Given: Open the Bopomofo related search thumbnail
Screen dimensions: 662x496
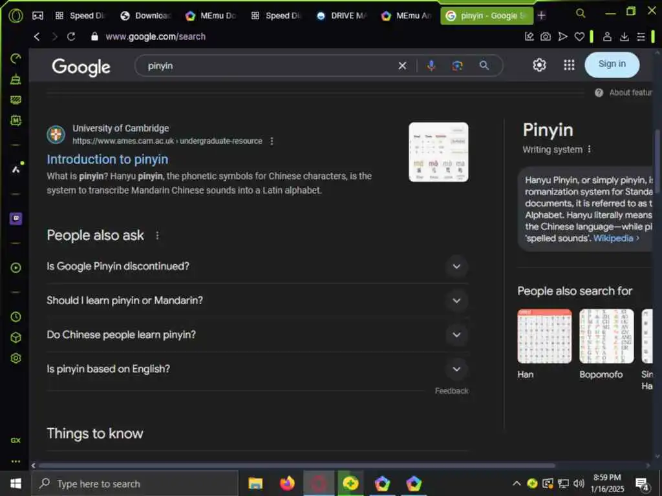Looking at the screenshot, I should pyautogui.click(x=606, y=336).
